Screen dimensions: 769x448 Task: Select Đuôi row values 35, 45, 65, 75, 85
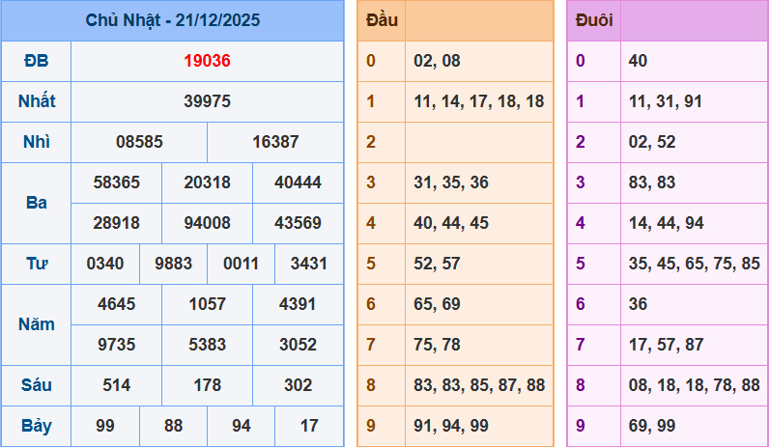click(x=694, y=264)
